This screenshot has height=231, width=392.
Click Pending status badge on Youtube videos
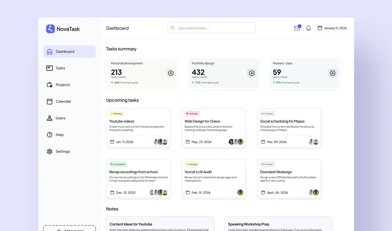click(x=116, y=114)
